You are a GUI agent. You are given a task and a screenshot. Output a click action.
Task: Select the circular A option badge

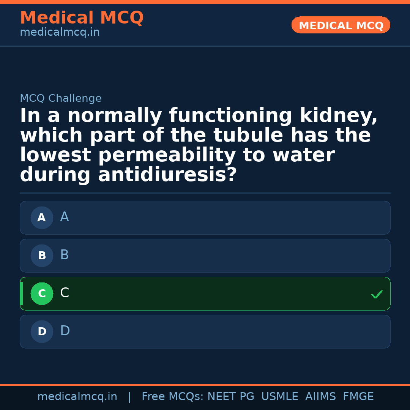42,218
